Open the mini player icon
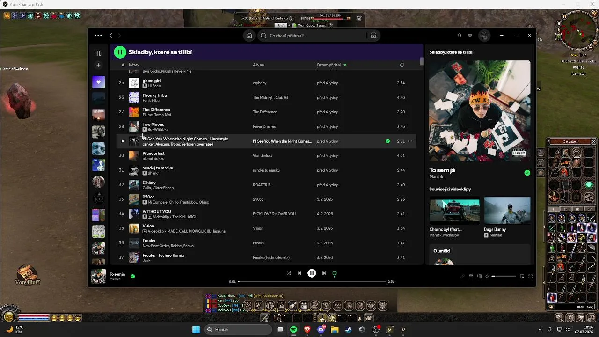599x337 pixels. pyautogui.click(x=522, y=276)
